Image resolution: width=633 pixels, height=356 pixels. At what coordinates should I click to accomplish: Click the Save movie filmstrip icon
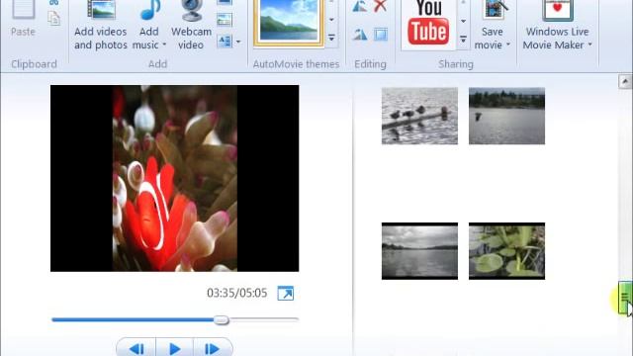(495, 9)
